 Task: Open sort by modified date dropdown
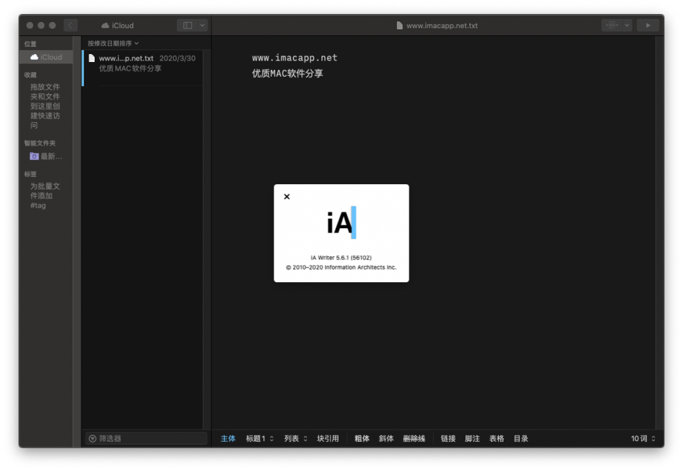click(113, 43)
